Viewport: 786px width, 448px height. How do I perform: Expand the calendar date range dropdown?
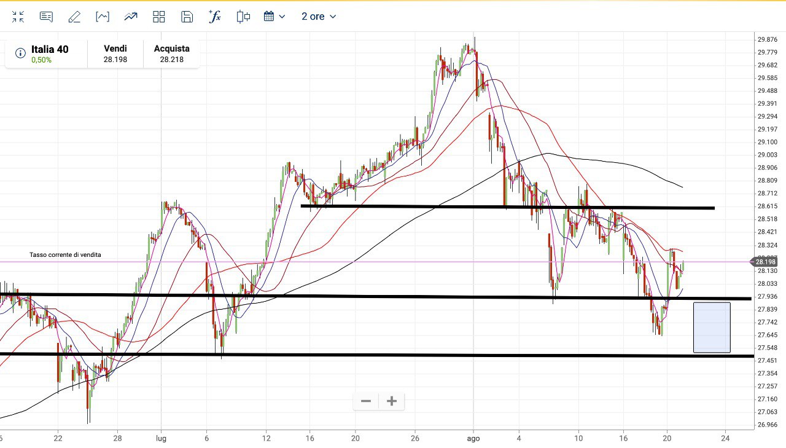pyautogui.click(x=274, y=17)
